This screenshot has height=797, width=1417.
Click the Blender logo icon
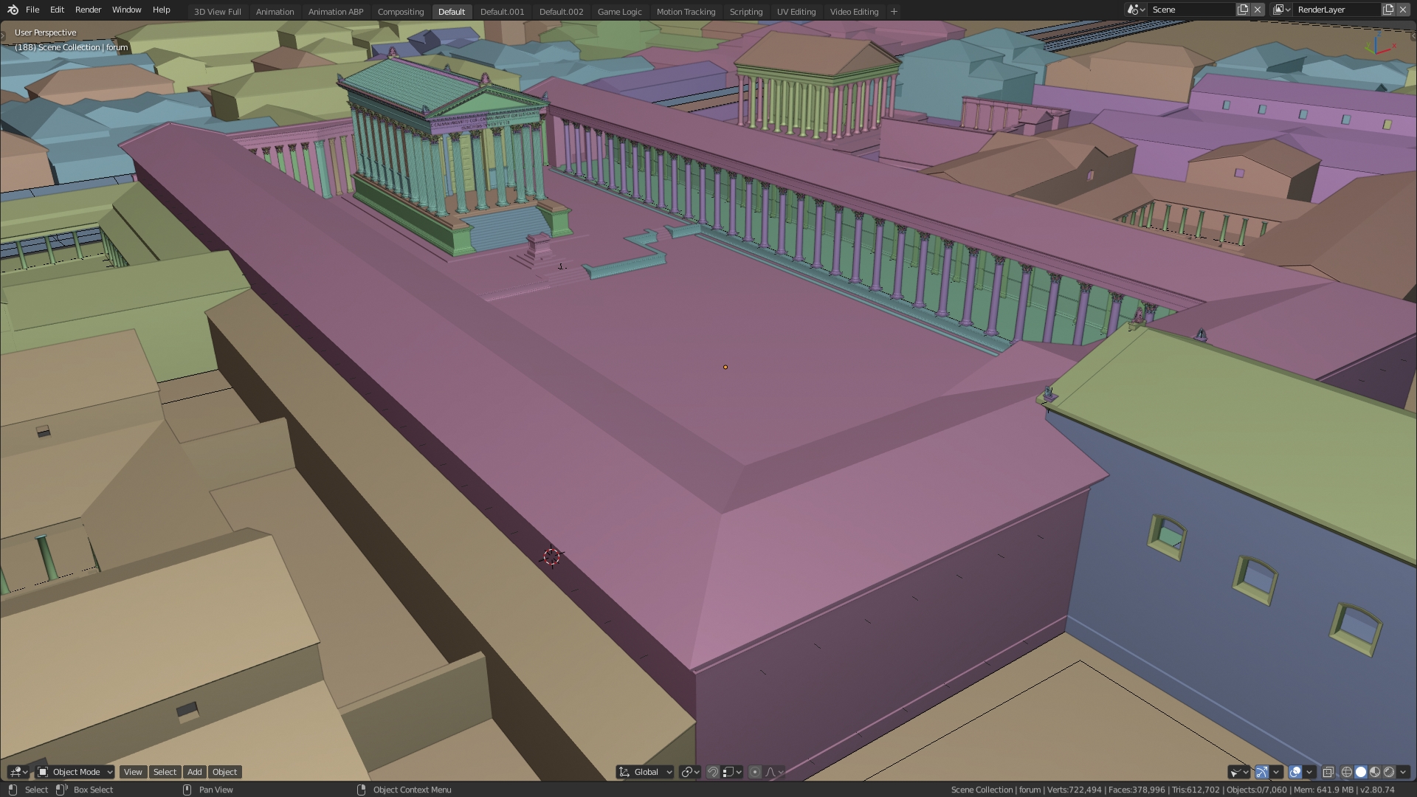(x=13, y=10)
